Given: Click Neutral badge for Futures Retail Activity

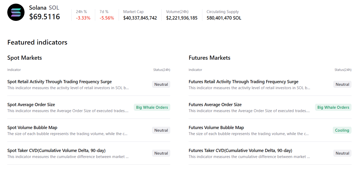Looking at the screenshot, I should 342,84.
